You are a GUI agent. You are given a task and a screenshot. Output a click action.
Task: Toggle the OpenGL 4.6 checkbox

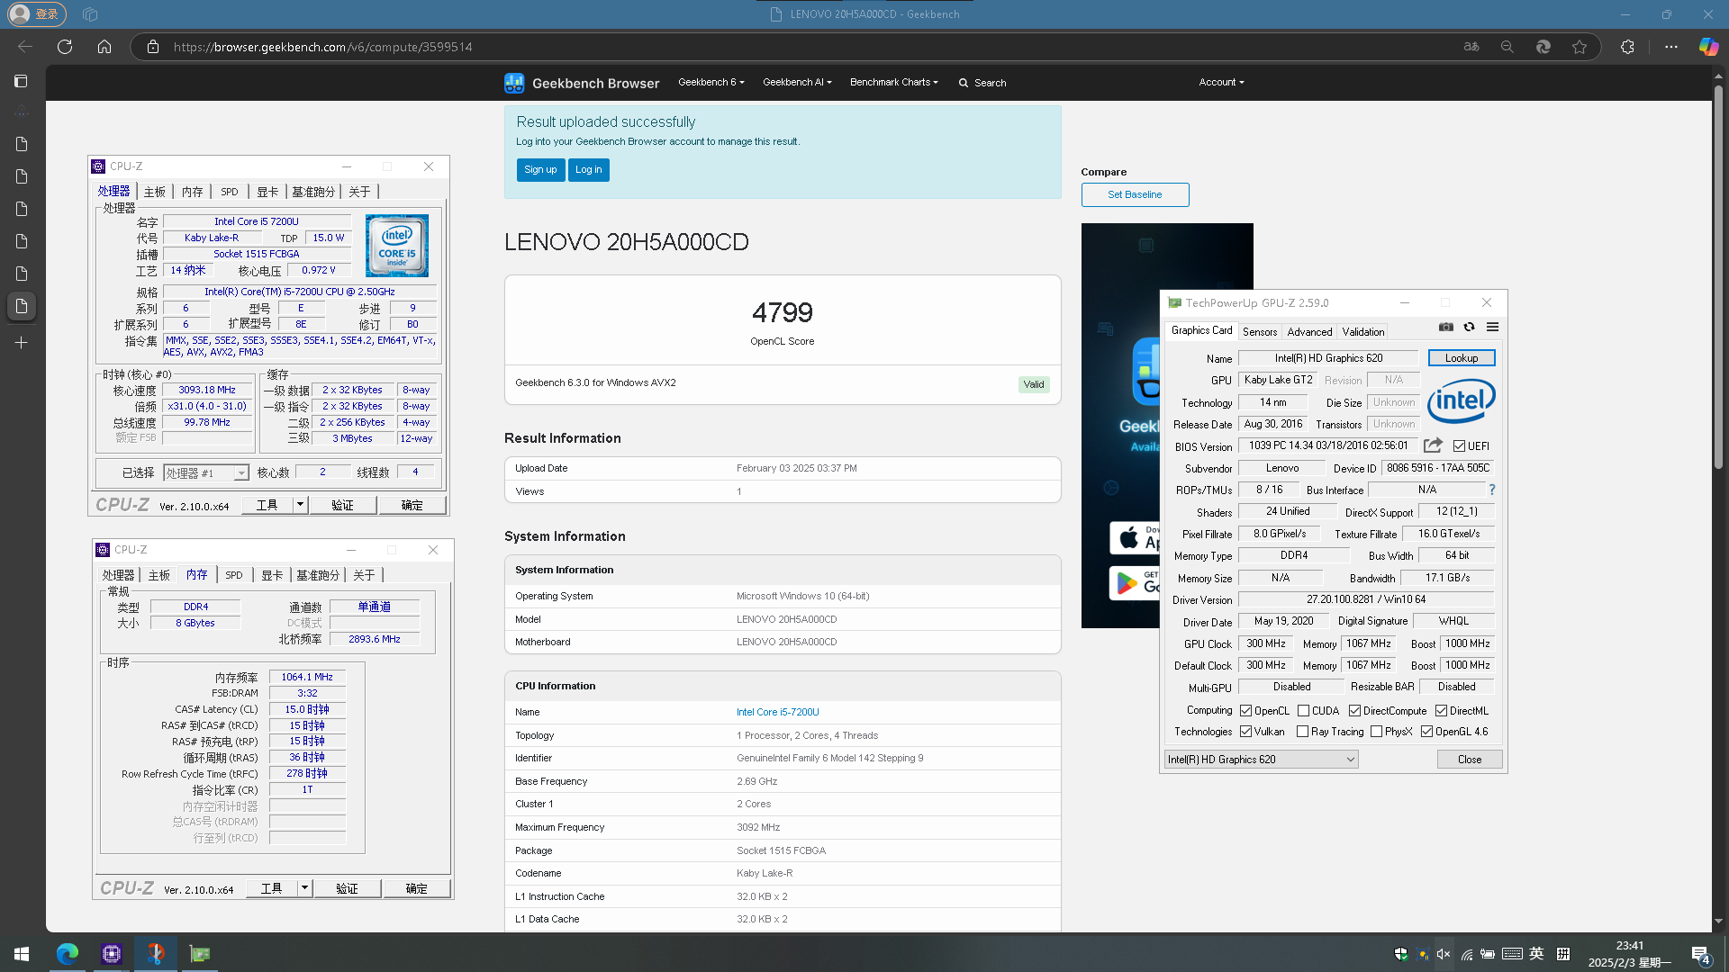point(1426,732)
